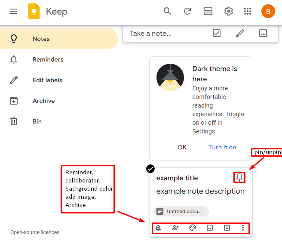Open Reminders in the sidebar
Image resolution: width=282 pixels, height=241 pixels.
tap(59, 59)
